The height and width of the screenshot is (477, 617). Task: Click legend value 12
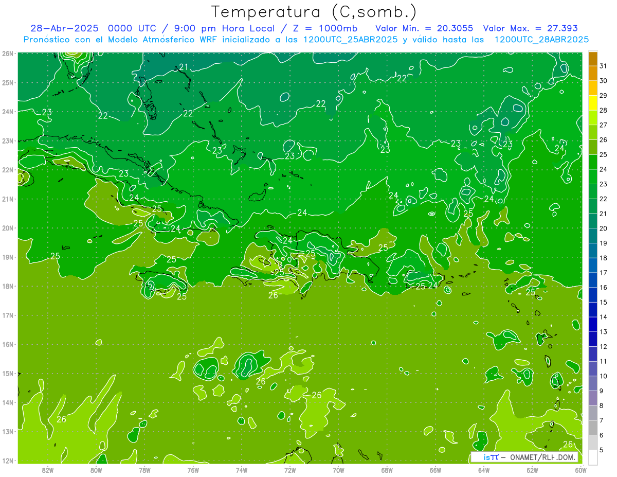tap(603, 346)
